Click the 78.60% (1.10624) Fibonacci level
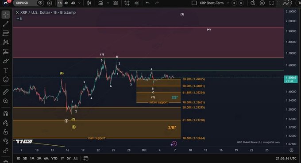301x163 pixels. click(x=194, y=138)
